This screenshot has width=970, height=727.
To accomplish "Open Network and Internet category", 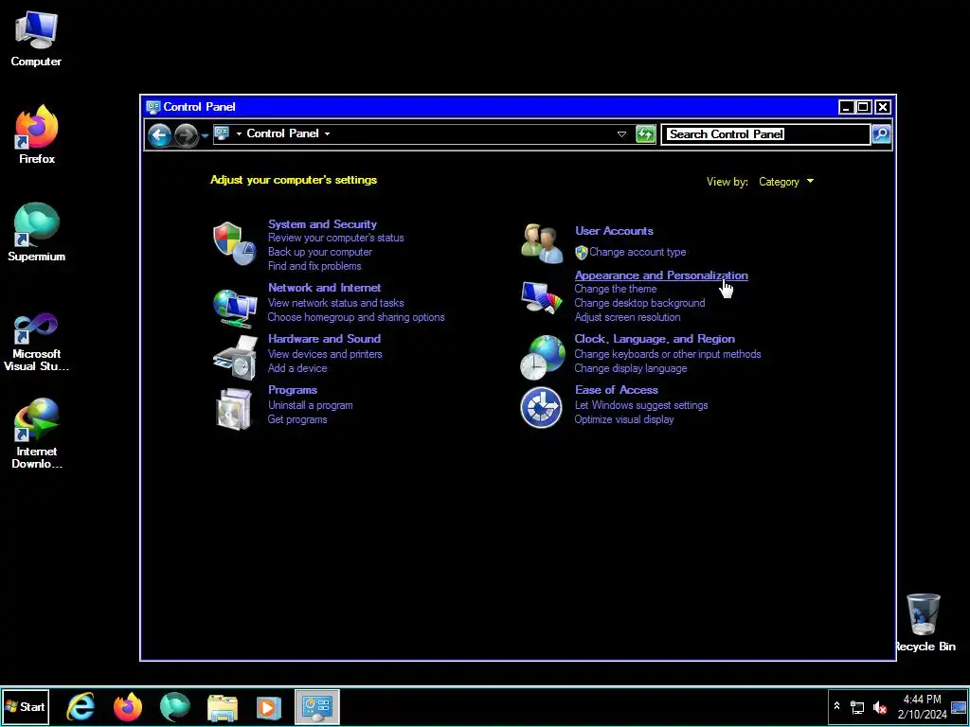I will click(324, 288).
